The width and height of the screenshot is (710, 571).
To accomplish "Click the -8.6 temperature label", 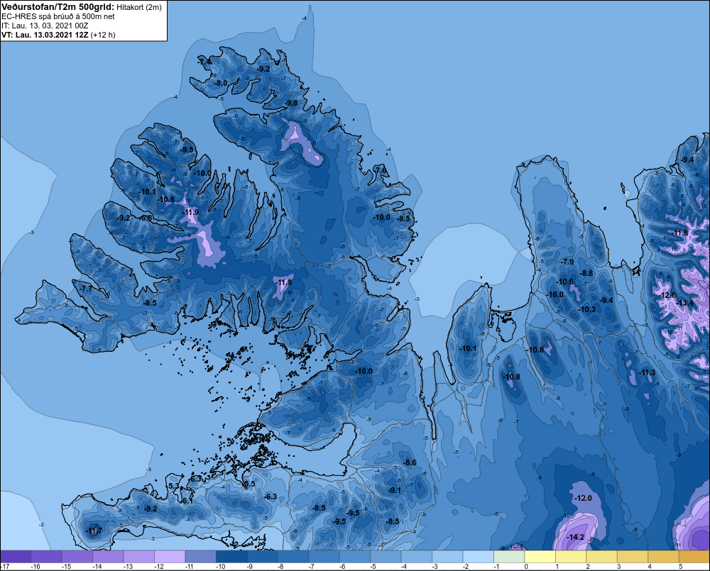I will tap(410, 462).
